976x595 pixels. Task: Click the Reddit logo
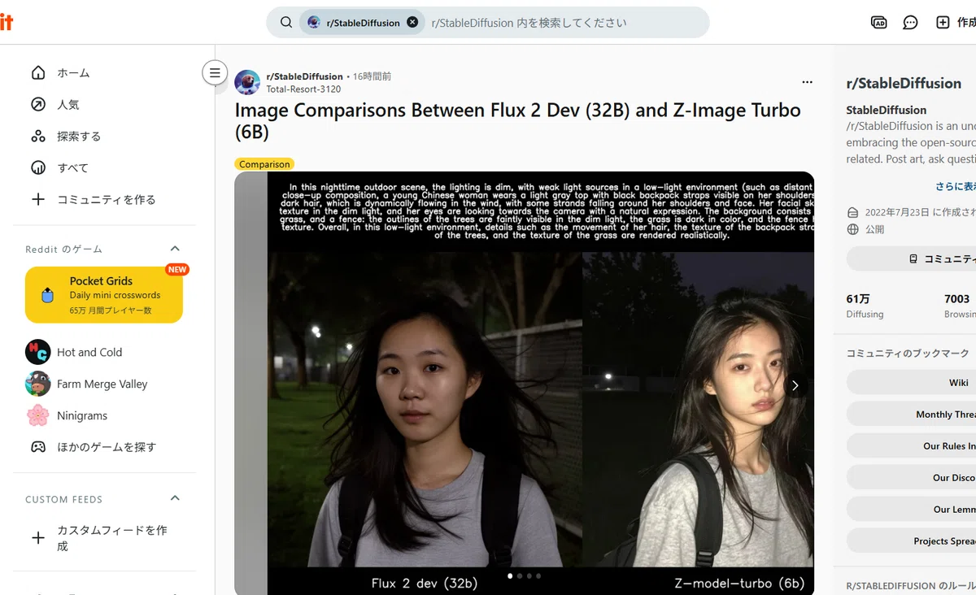(6, 23)
